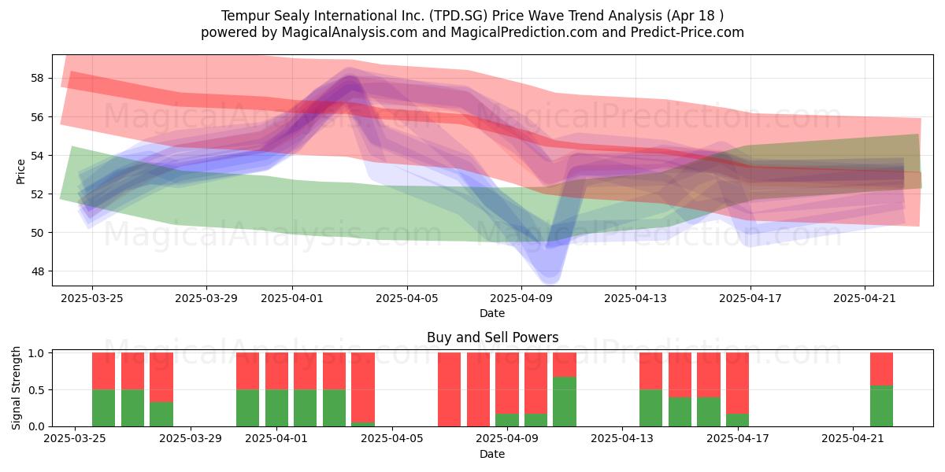
Task: Click the last signal bar near 2025-04-21
Action: (881, 389)
